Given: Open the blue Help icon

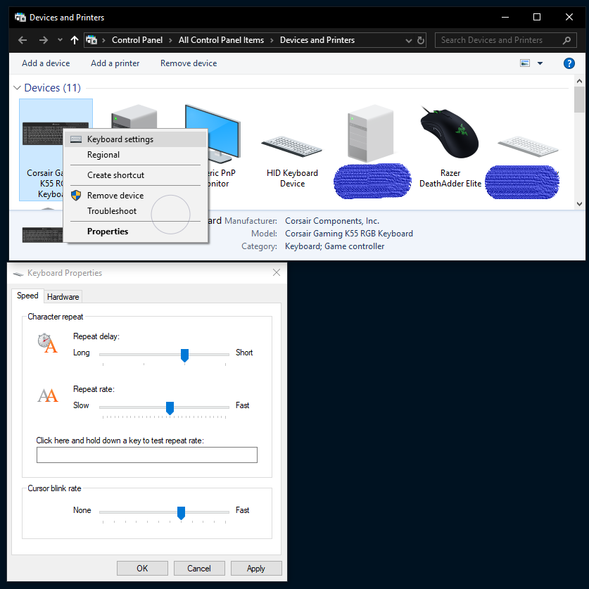Looking at the screenshot, I should click(569, 63).
